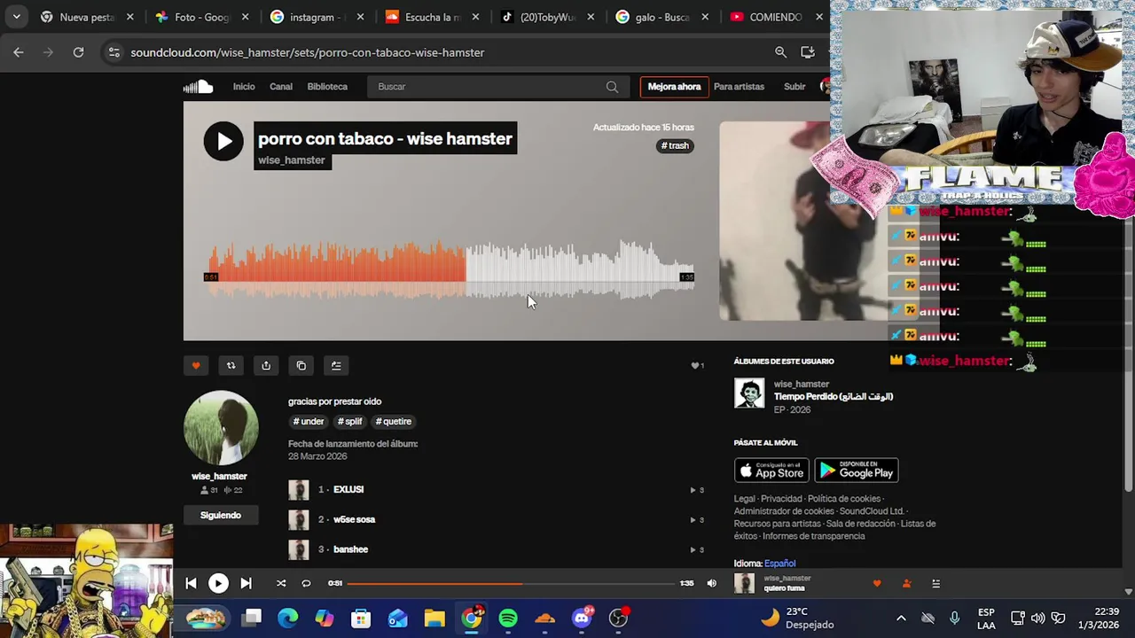Open File Explorer from taskbar
The image size is (1135, 638).
[x=434, y=618]
